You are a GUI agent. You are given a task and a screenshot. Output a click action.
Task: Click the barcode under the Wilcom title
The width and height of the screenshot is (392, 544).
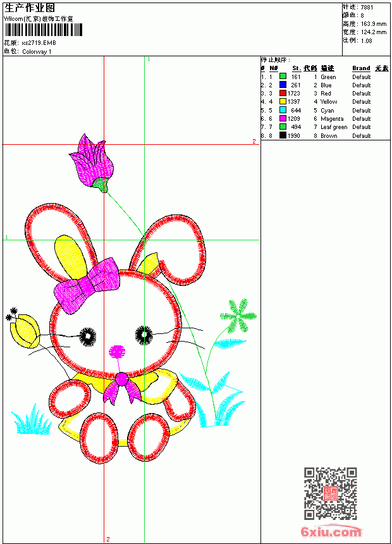click(x=44, y=30)
